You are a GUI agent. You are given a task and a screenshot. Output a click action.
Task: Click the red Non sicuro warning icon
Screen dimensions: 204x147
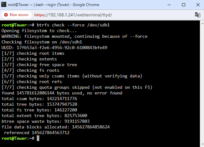(x=6, y=15)
